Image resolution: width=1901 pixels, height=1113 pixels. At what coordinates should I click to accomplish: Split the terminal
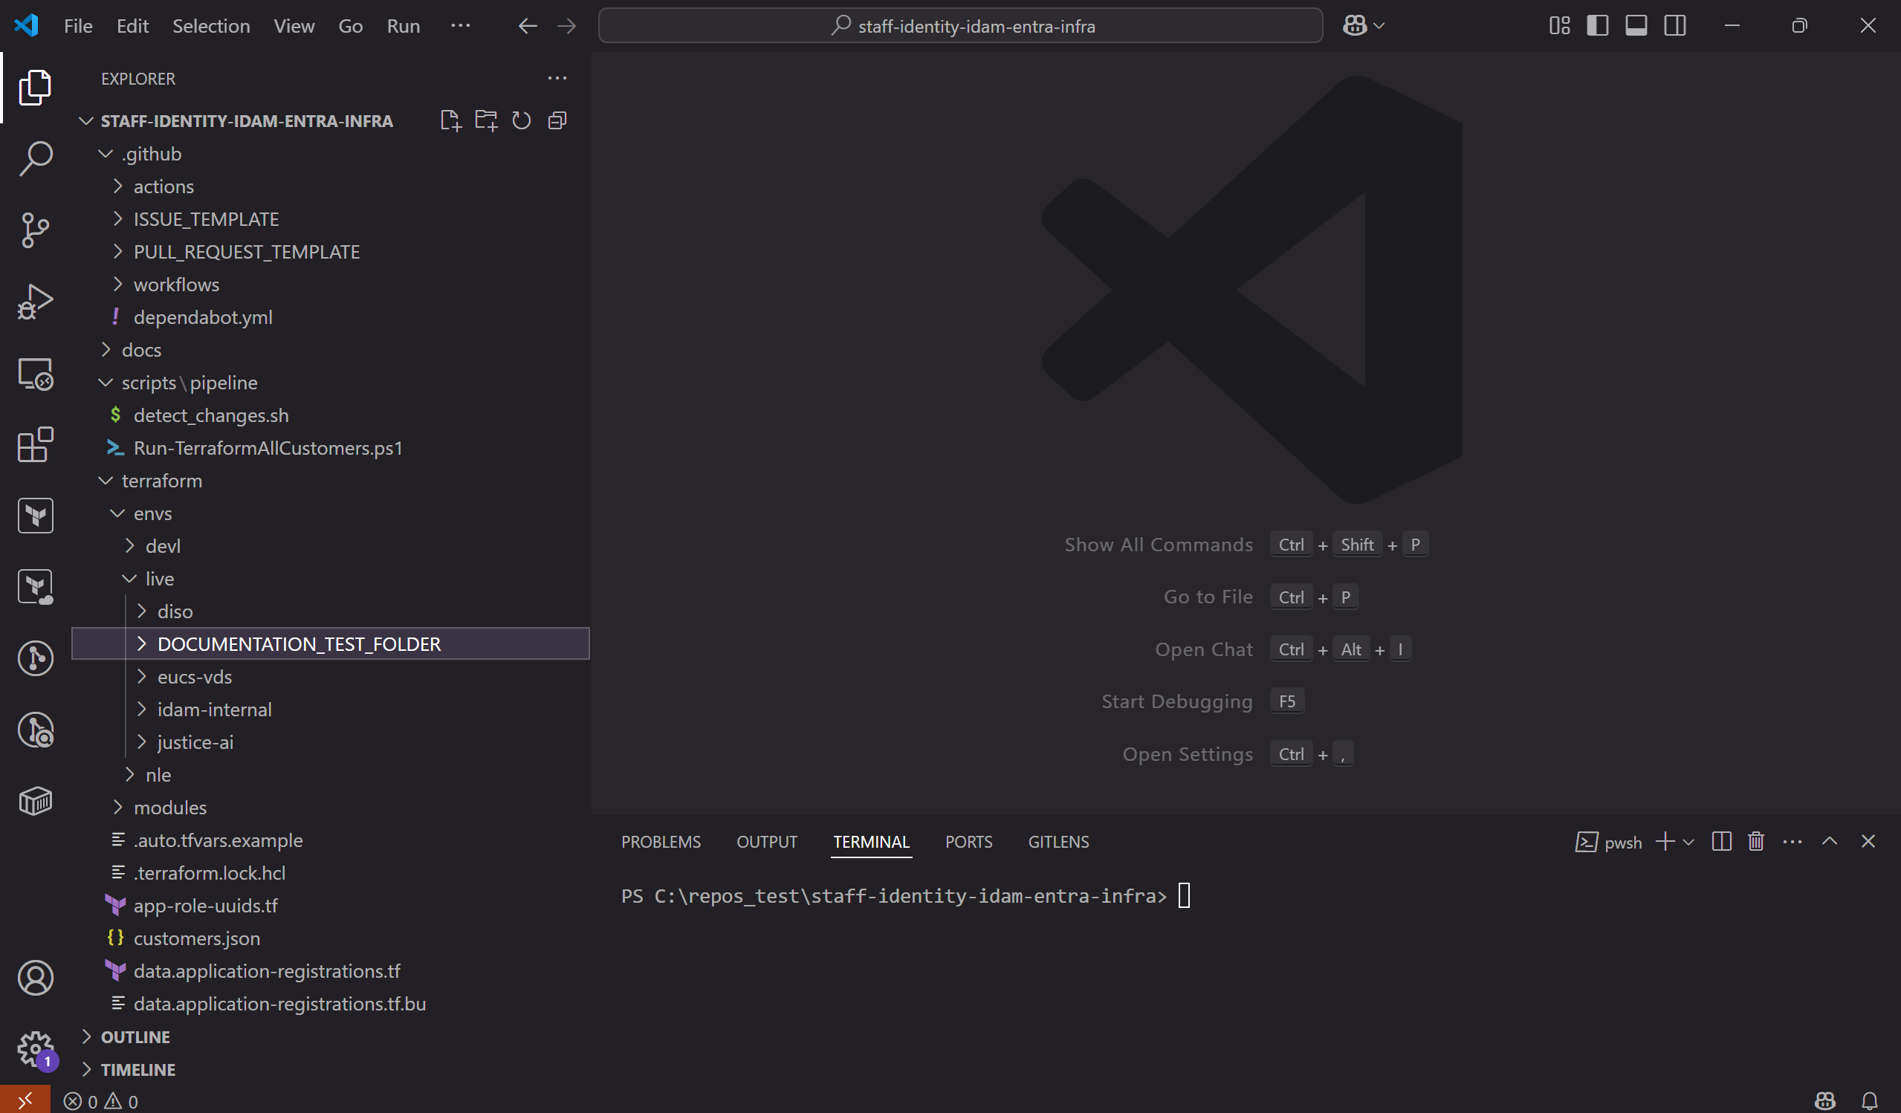pyautogui.click(x=1721, y=842)
